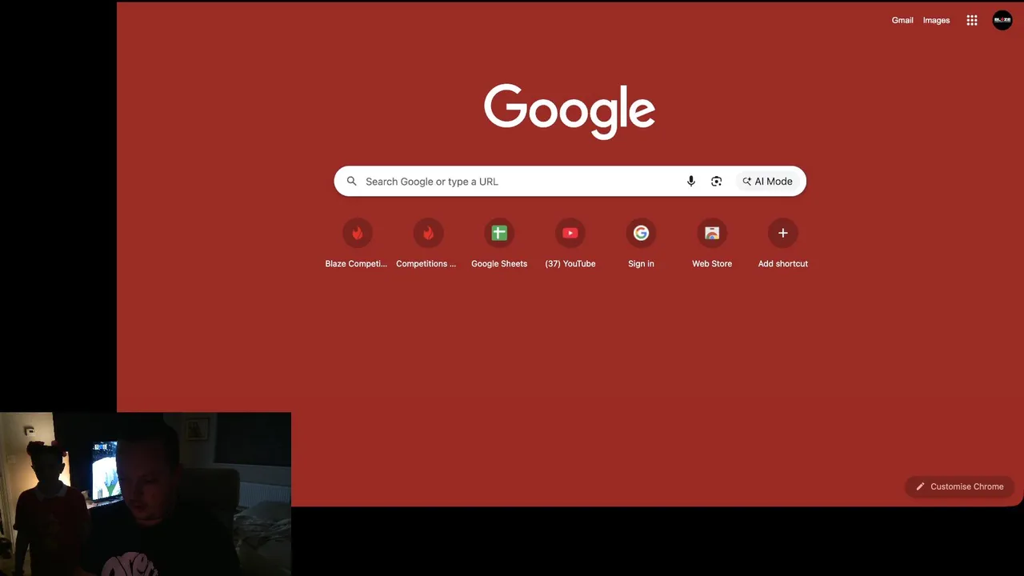Launch AI Mode from the search bar
Screen dimensions: 1024x576
[768, 182]
